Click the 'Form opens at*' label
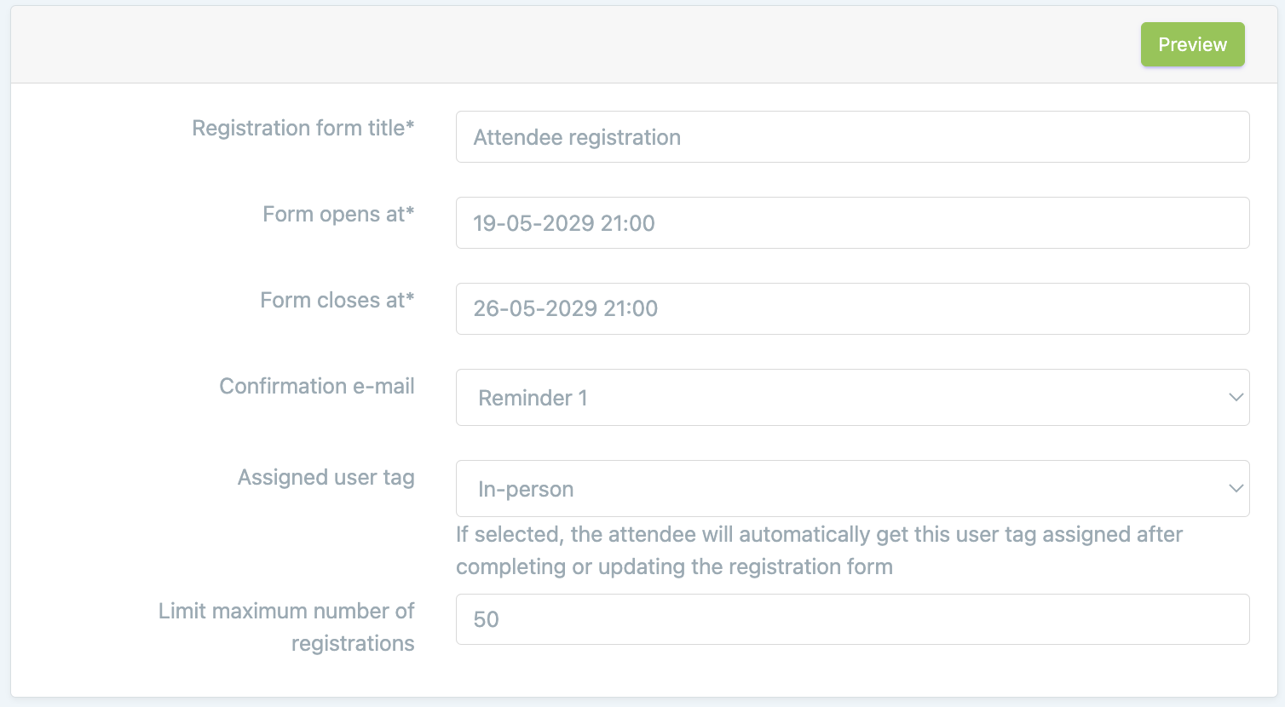The width and height of the screenshot is (1285, 707). click(338, 214)
